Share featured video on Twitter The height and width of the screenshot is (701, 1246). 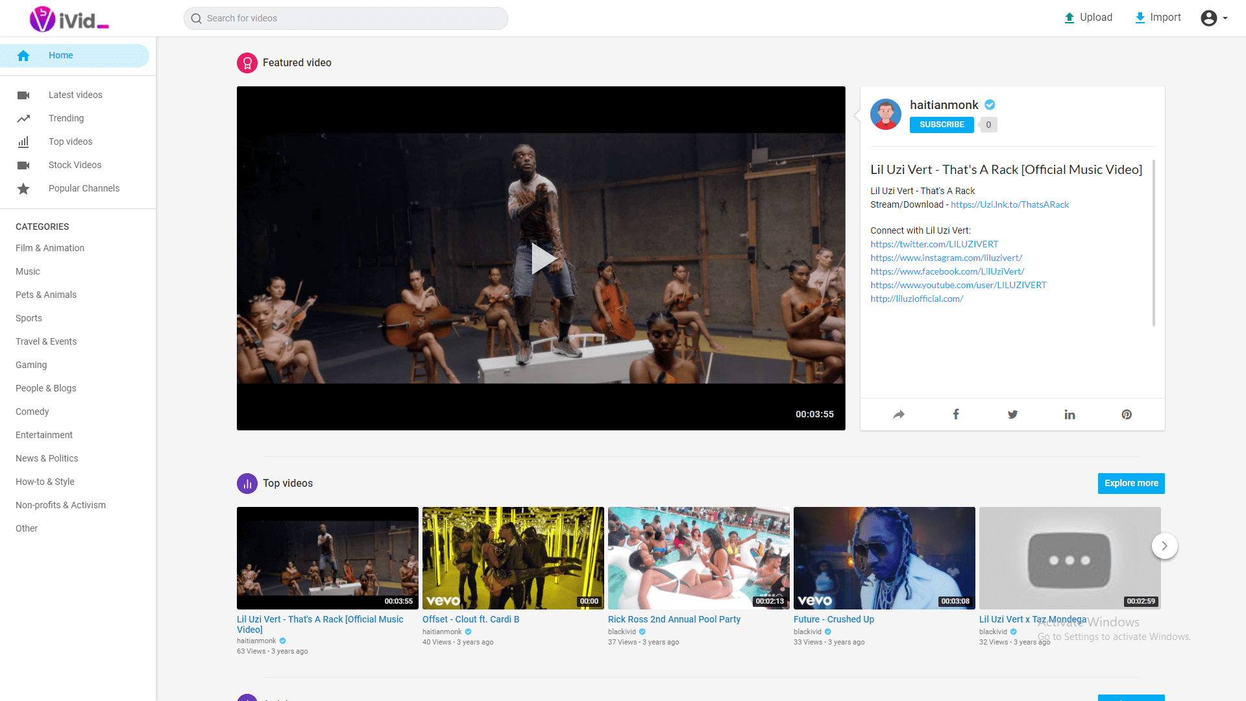(x=1012, y=414)
